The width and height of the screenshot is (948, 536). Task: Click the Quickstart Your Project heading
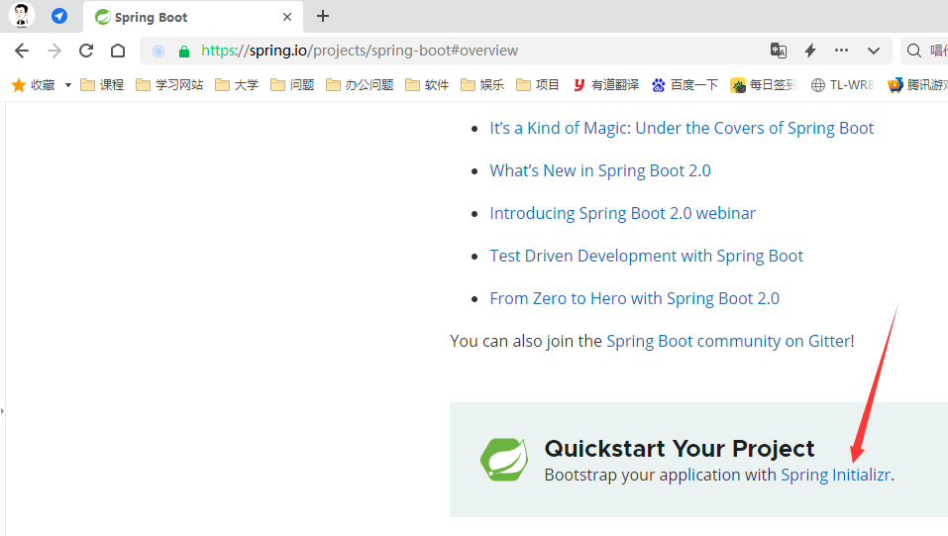679,449
